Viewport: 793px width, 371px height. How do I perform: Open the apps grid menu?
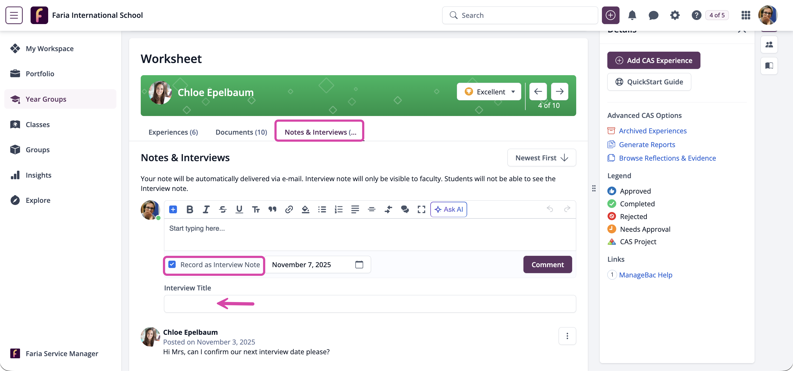(746, 15)
